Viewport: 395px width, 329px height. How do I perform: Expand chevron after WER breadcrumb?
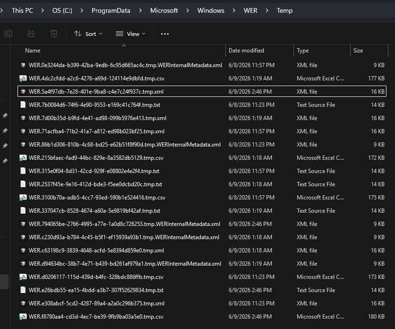[x=267, y=10]
